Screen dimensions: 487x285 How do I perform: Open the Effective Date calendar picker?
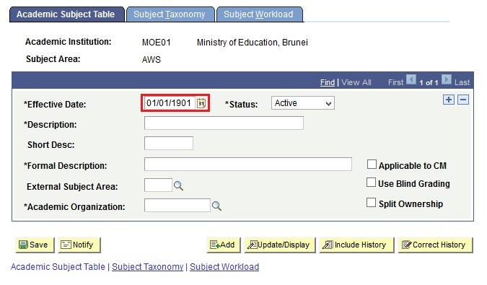point(201,103)
